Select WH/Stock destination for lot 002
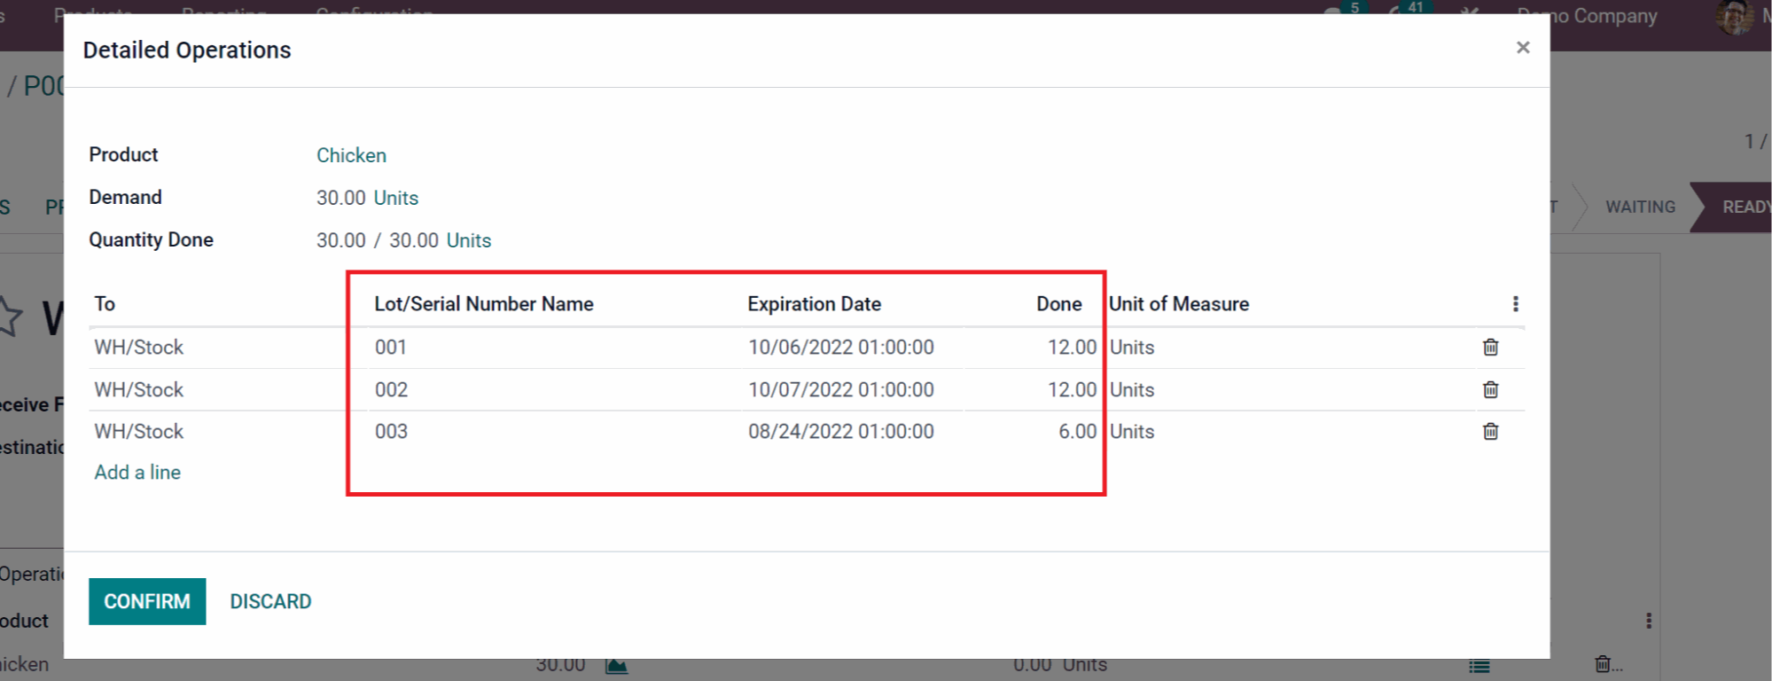Screen dimensions: 1772x681 click(139, 389)
